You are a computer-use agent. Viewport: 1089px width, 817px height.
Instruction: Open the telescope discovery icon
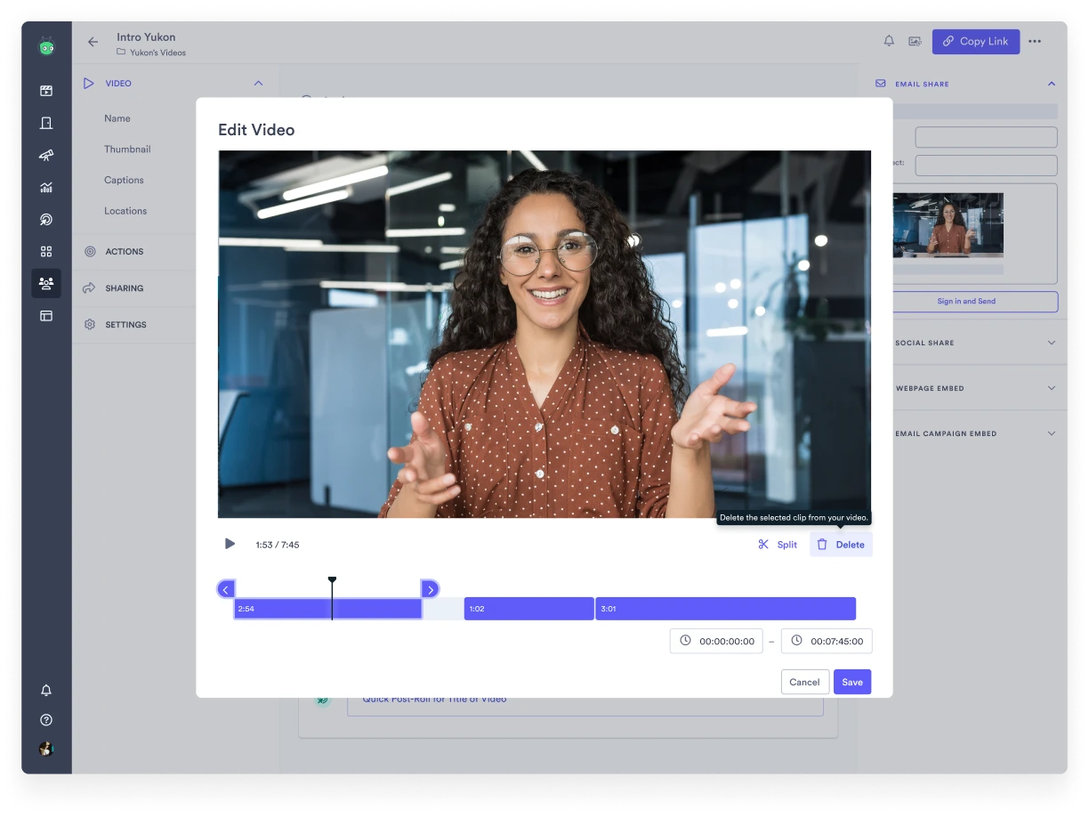tap(46, 155)
